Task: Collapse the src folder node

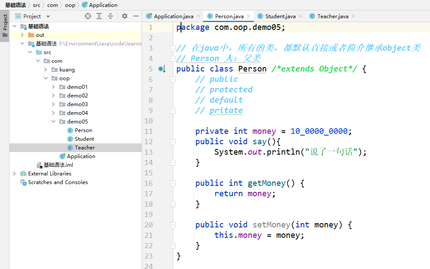Action: coord(30,52)
